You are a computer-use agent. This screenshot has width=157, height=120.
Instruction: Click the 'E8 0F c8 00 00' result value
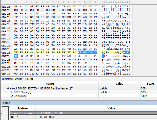click(46, 117)
